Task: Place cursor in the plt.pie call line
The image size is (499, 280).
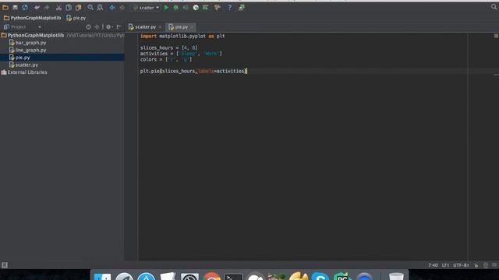Action: (x=193, y=71)
